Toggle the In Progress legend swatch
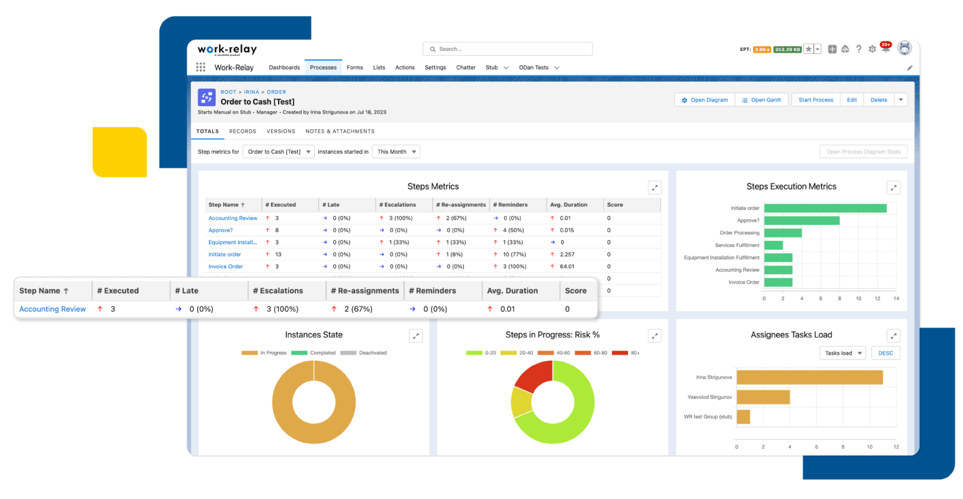 (250, 353)
